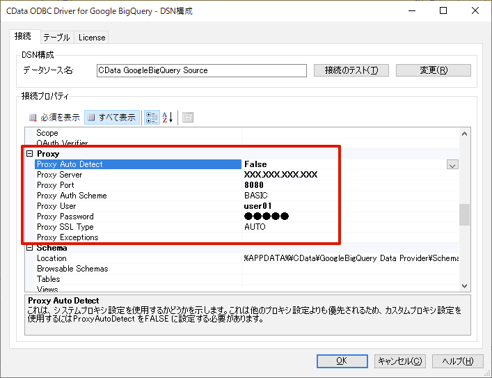Click the Proxy Server value XXX.XXX.XXX.XXX
Image resolution: width=492 pixels, height=378 pixels.
click(x=280, y=175)
